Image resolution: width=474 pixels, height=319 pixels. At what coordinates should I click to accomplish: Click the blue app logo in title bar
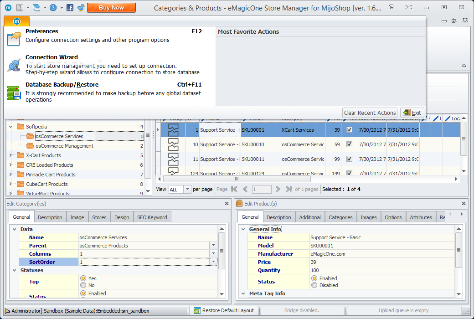pos(9,8)
